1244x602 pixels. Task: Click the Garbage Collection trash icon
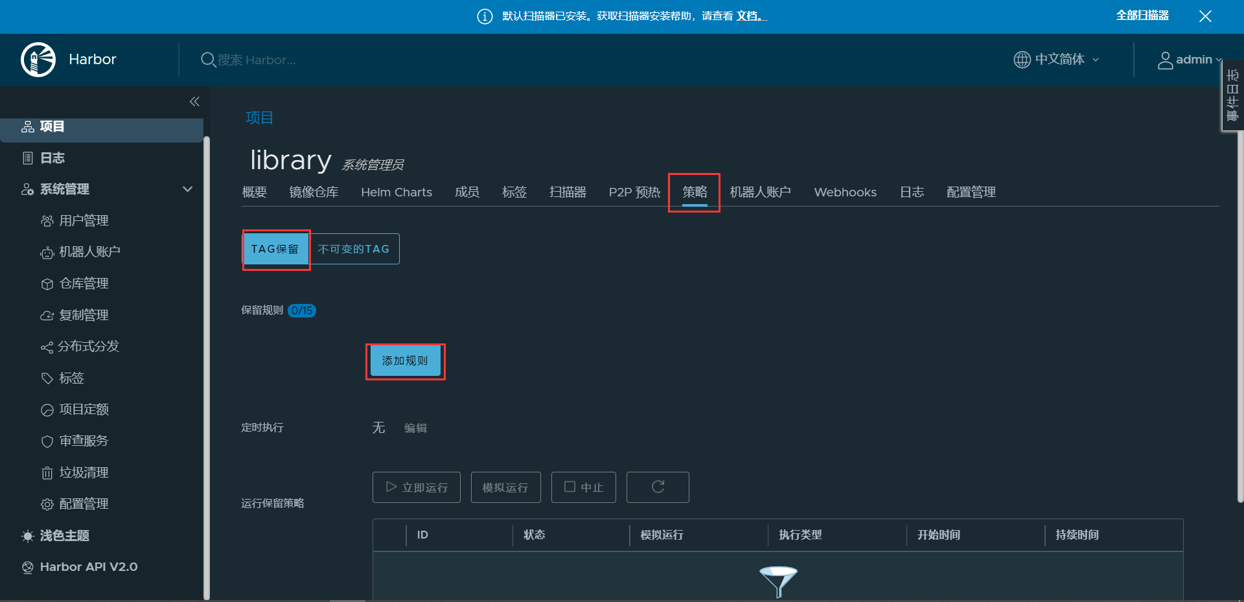pos(47,473)
